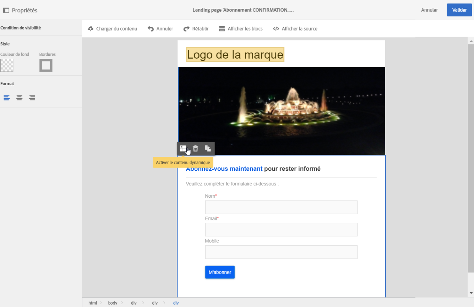Click the Rétablir redo arrow
Viewport: 474px width, 307px height.
(x=186, y=29)
